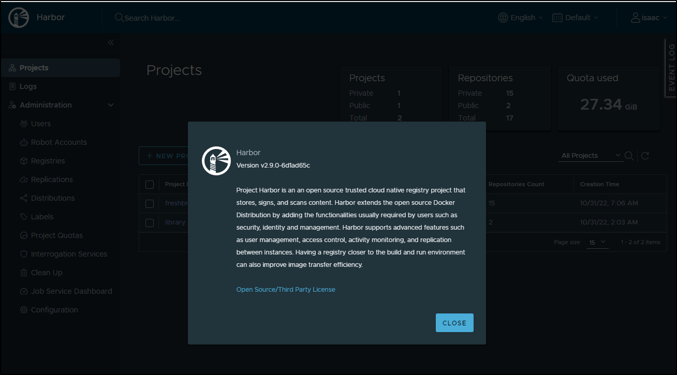This screenshot has width=677, height=375.
Task: Click the Robot Accounts icon
Action: 24,142
